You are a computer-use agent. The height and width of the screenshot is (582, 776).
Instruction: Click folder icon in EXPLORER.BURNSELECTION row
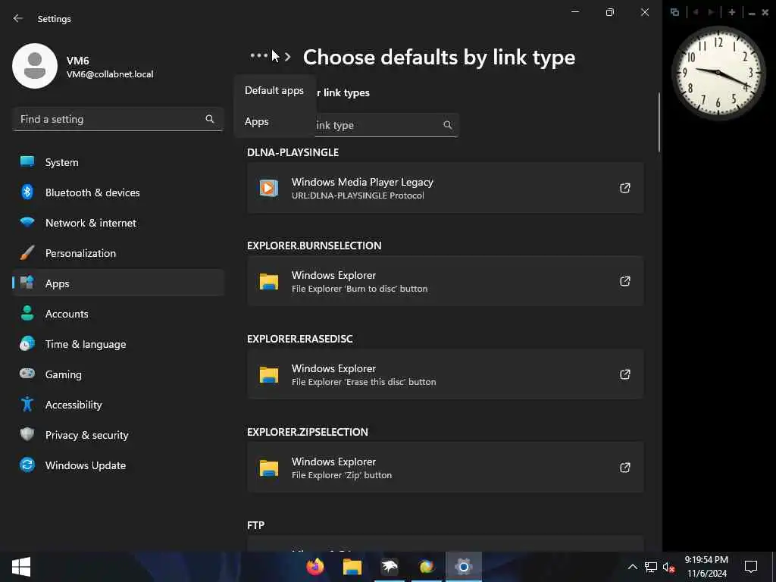269,282
